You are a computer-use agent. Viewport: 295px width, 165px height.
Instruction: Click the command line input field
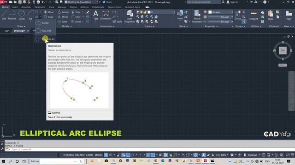click(150, 149)
